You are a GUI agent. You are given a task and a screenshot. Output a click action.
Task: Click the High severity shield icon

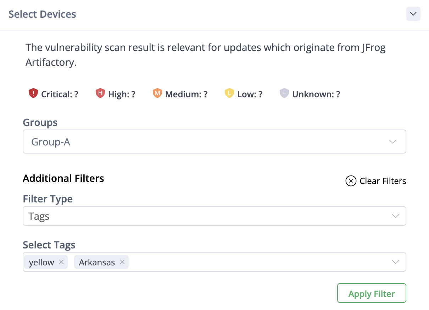100,93
